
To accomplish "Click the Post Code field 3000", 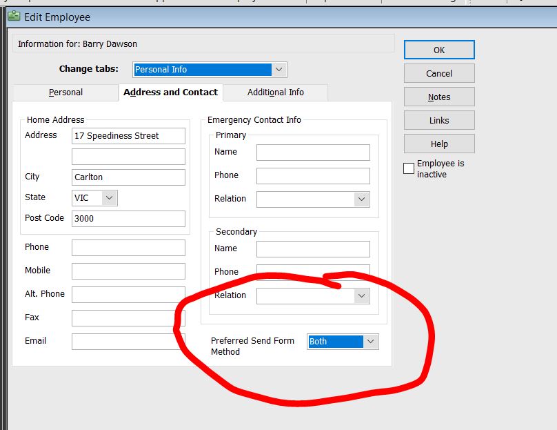I will pyautogui.click(x=128, y=218).
